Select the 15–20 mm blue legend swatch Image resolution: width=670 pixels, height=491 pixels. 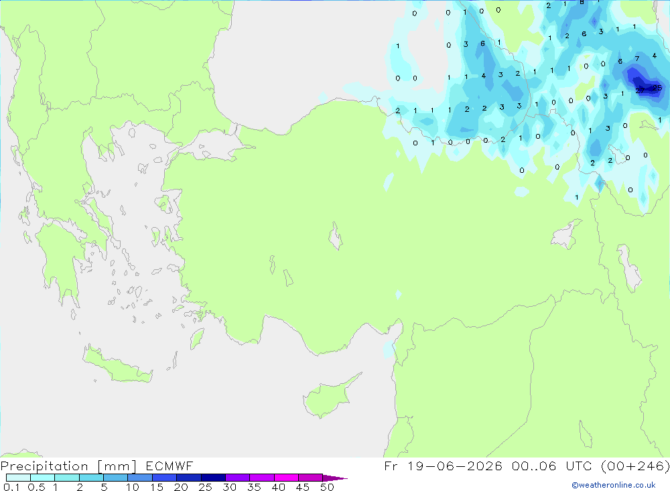coord(165,478)
